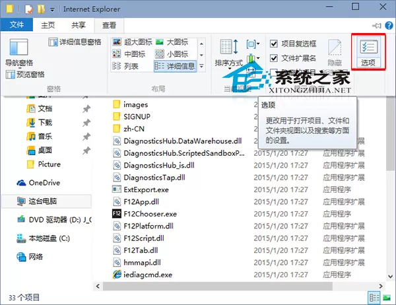396x305 pixels.
Task: Switch to View (查看) tab
Action: [x=109, y=25]
